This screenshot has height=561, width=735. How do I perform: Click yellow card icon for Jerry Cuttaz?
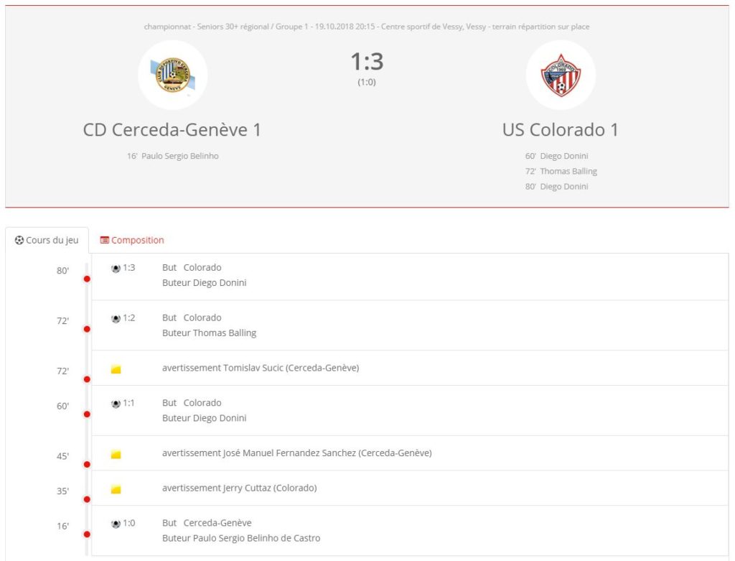coord(116,489)
